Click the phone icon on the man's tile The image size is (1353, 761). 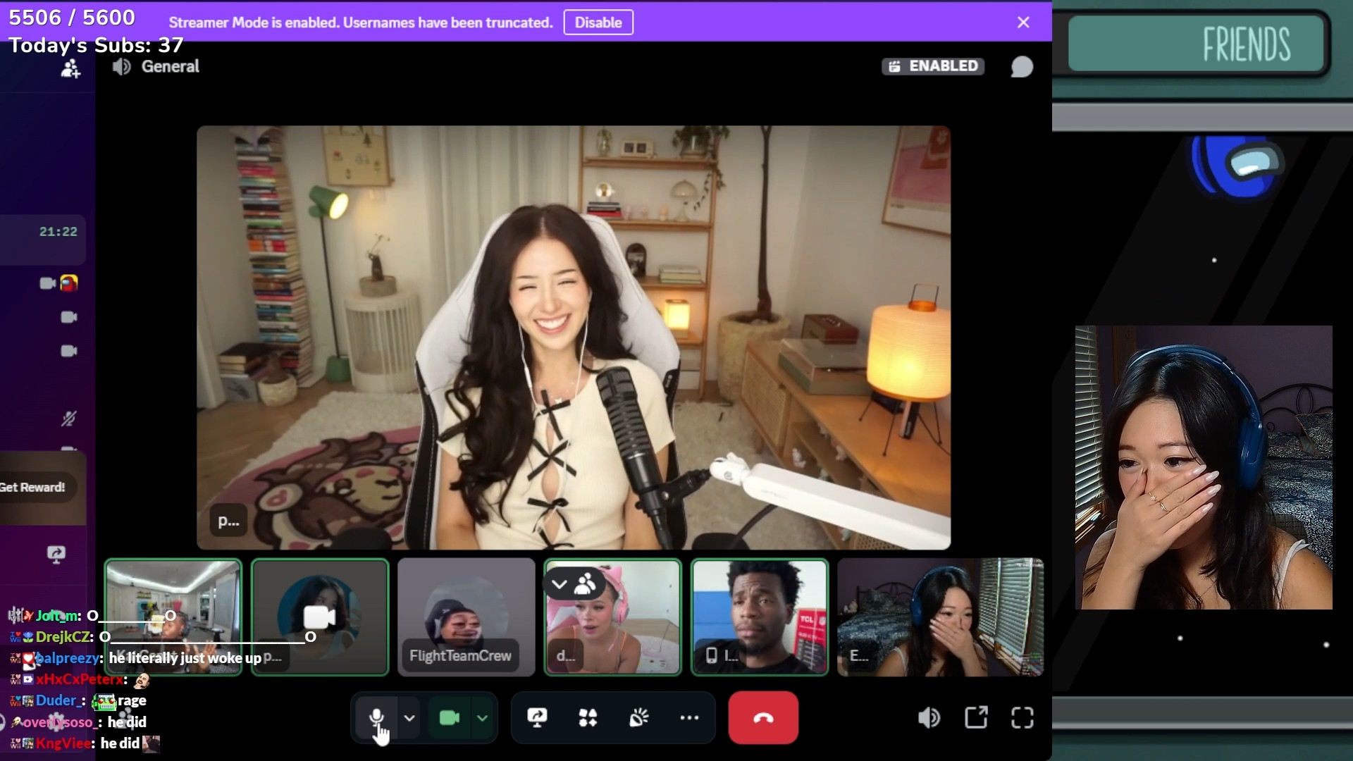pos(712,655)
